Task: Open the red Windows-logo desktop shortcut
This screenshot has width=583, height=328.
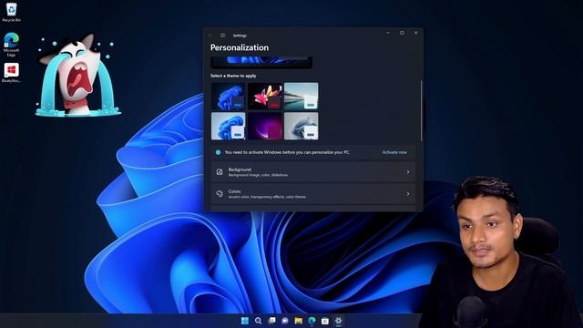Action: (x=12, y=73)
